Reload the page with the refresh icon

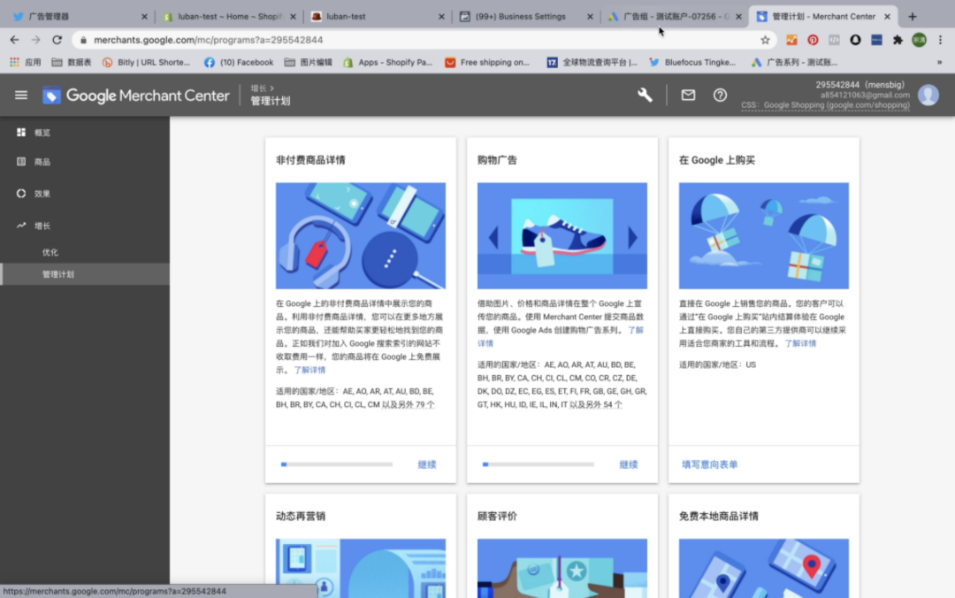(57, 39)
